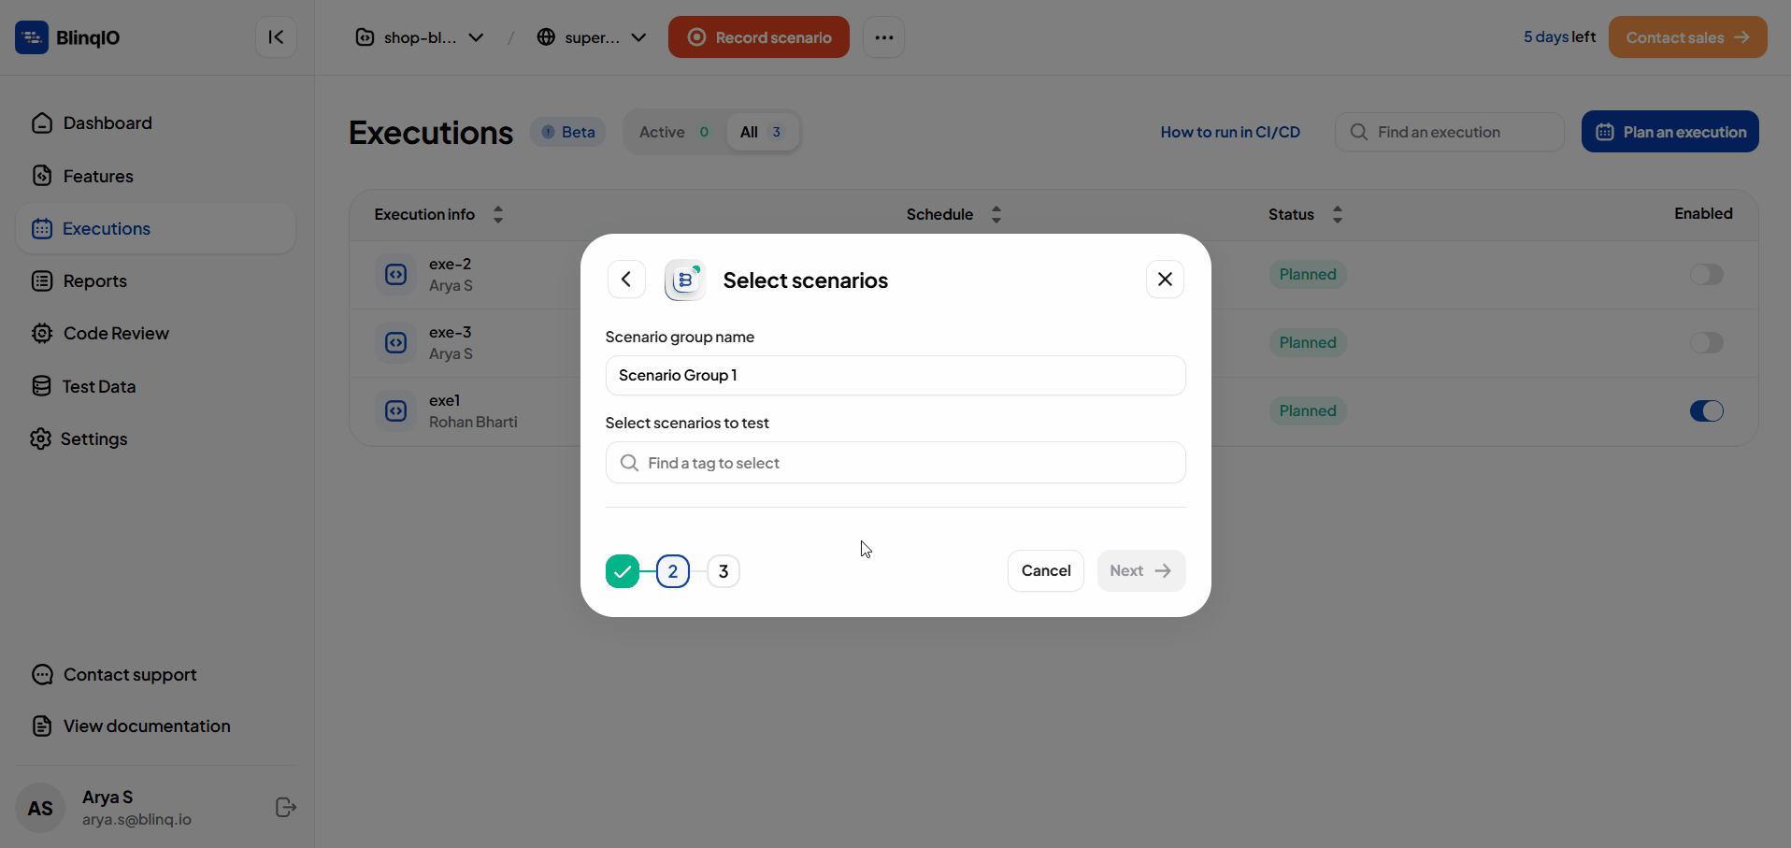Open the How to run in CI/CD link

coord(1230,132)
